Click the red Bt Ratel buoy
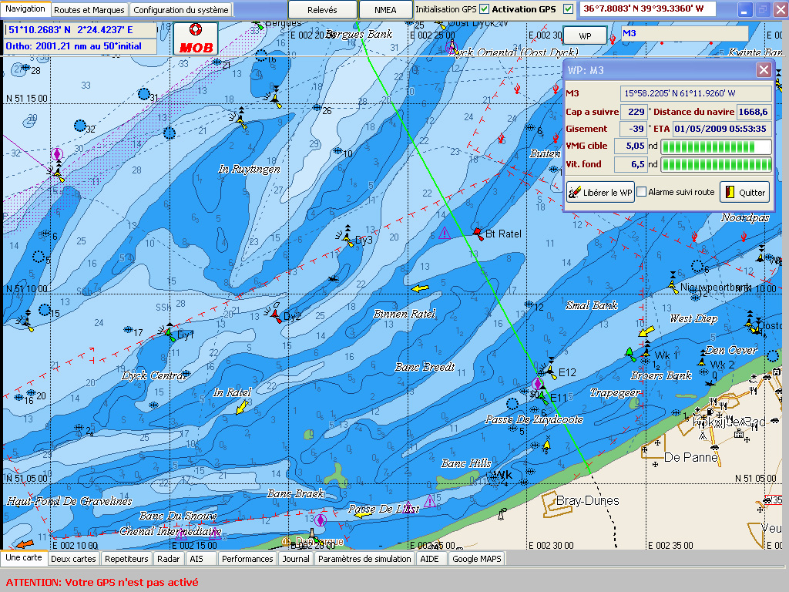This screenshot has height=592, width=789. click(x=477, y=232)
